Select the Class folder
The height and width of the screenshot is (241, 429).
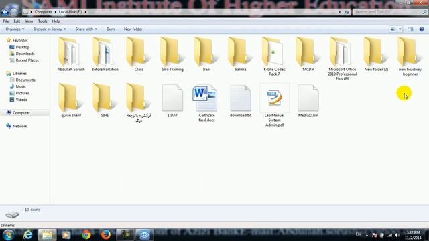139,55
